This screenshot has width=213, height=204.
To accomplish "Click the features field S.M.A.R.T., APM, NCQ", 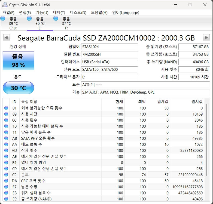I will (145, 92).
